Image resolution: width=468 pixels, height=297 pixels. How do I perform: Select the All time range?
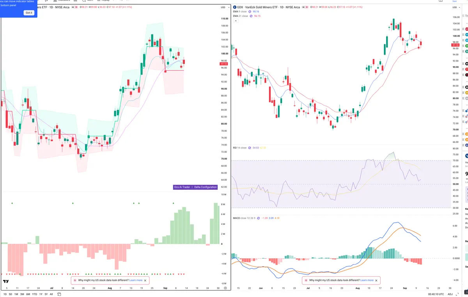point(51,294)
